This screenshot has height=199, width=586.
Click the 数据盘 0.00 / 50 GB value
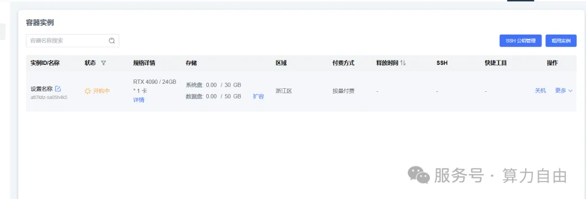[213, 96]
